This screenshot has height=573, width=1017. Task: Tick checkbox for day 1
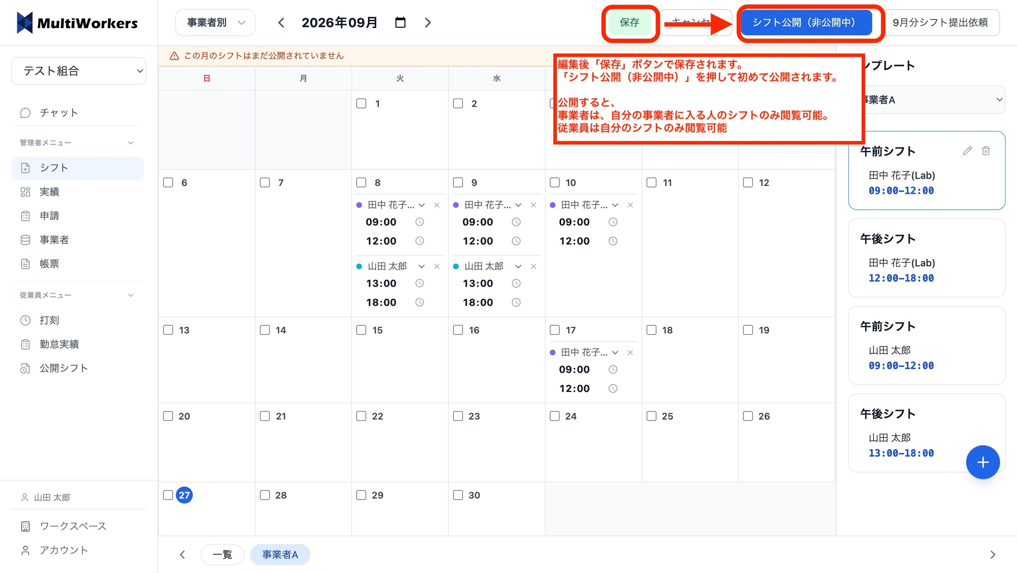click(x=361, y=104)
